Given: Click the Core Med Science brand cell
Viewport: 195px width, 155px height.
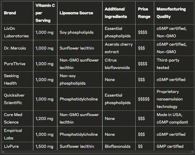Looking at the screenshot, I should (x=17, y=119).
